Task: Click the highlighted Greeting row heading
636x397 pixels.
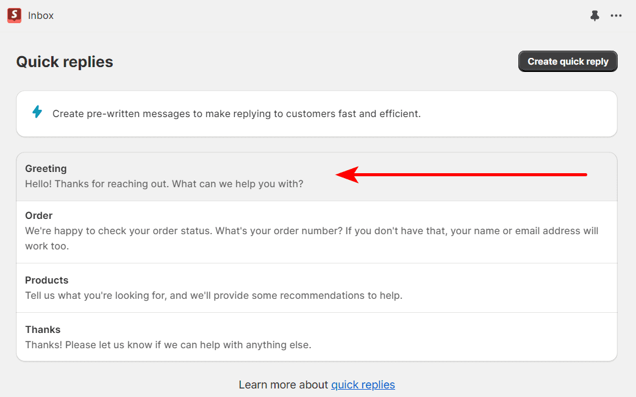Action: [46, 168]
